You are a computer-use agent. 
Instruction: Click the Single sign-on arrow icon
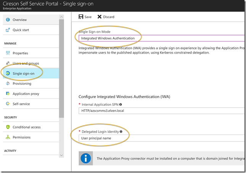point(8,73)
